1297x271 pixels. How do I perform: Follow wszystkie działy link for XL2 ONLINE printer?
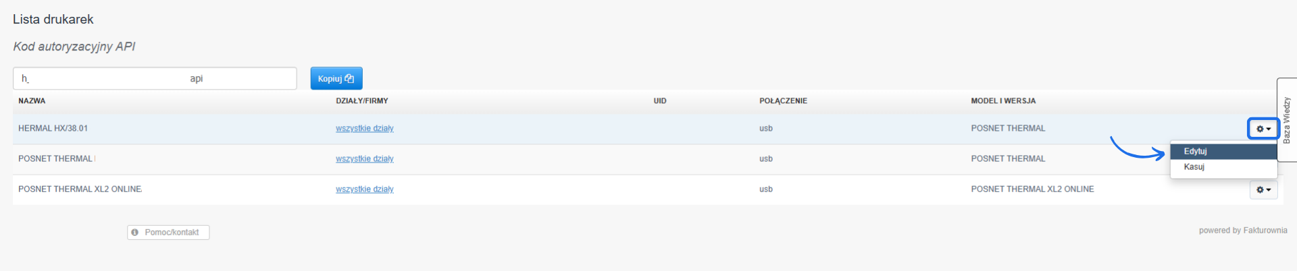coord(364,189)
